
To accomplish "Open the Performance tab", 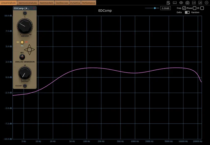I will (x=89, y=3).
